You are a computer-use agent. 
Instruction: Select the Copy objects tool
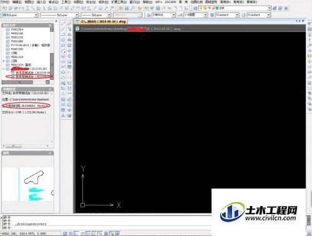69,29
